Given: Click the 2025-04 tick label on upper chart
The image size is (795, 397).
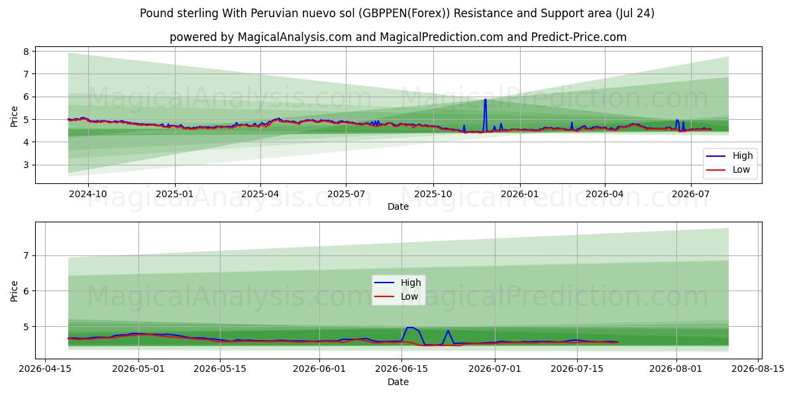Looking at the screenshot, I should [260, 195].
